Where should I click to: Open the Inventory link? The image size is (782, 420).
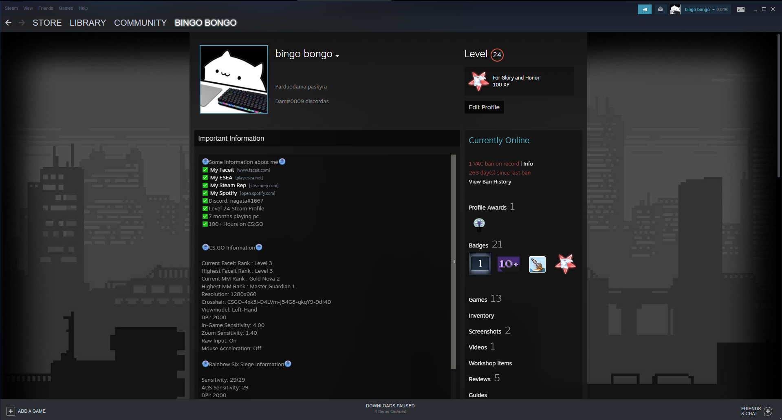[x=481, y=316]
